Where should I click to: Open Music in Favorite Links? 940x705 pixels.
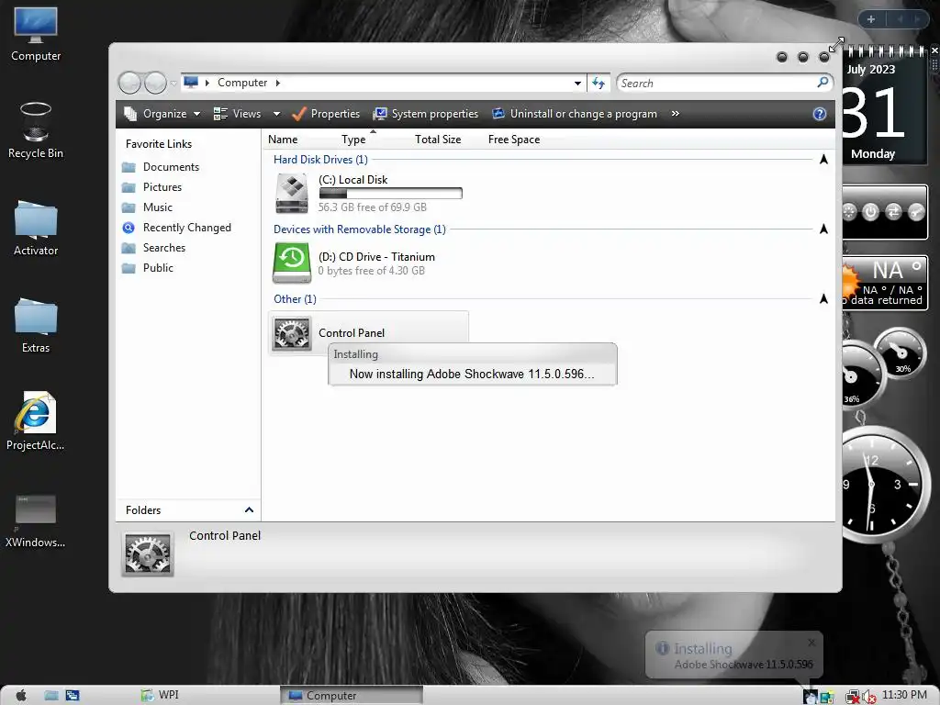tap(147, 207)
